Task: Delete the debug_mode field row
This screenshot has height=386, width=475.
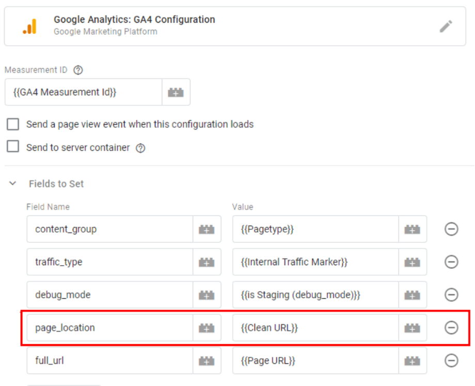Action: [x=451, y=295]
